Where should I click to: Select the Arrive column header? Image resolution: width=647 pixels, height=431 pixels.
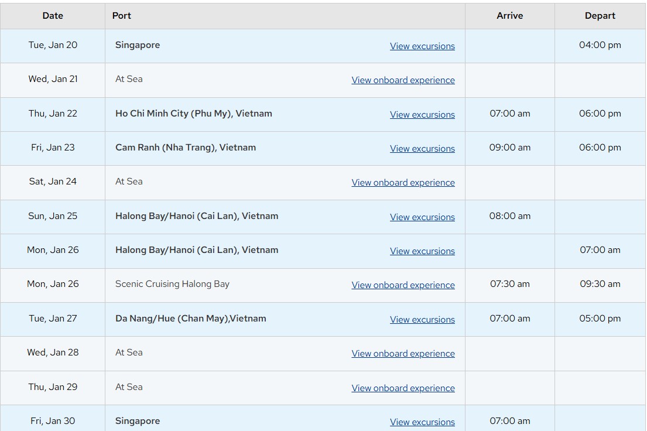(509, 16)
